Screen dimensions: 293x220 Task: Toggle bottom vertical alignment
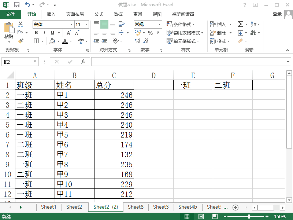click(x=112, y=25)
